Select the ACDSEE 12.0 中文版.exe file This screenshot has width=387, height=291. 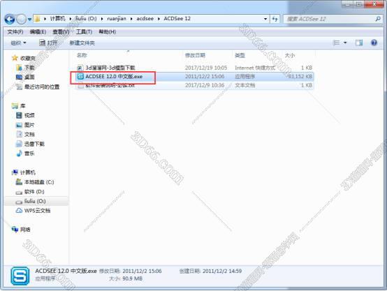point(114,77)
